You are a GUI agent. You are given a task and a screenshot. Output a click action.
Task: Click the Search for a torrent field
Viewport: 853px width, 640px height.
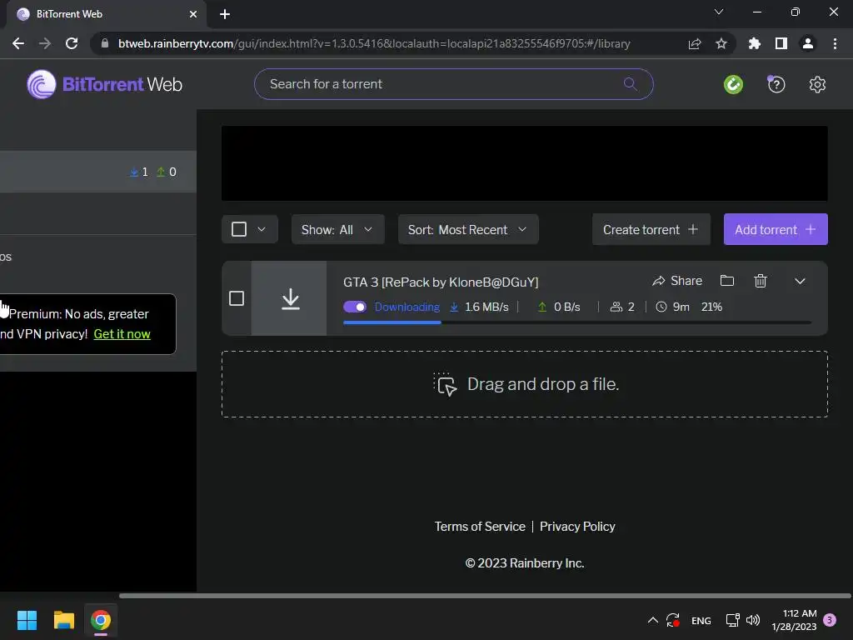tap(454, 84)
